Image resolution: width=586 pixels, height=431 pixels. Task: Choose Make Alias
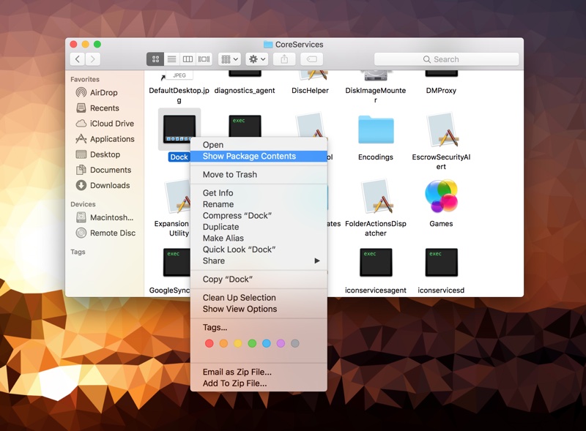259,238
